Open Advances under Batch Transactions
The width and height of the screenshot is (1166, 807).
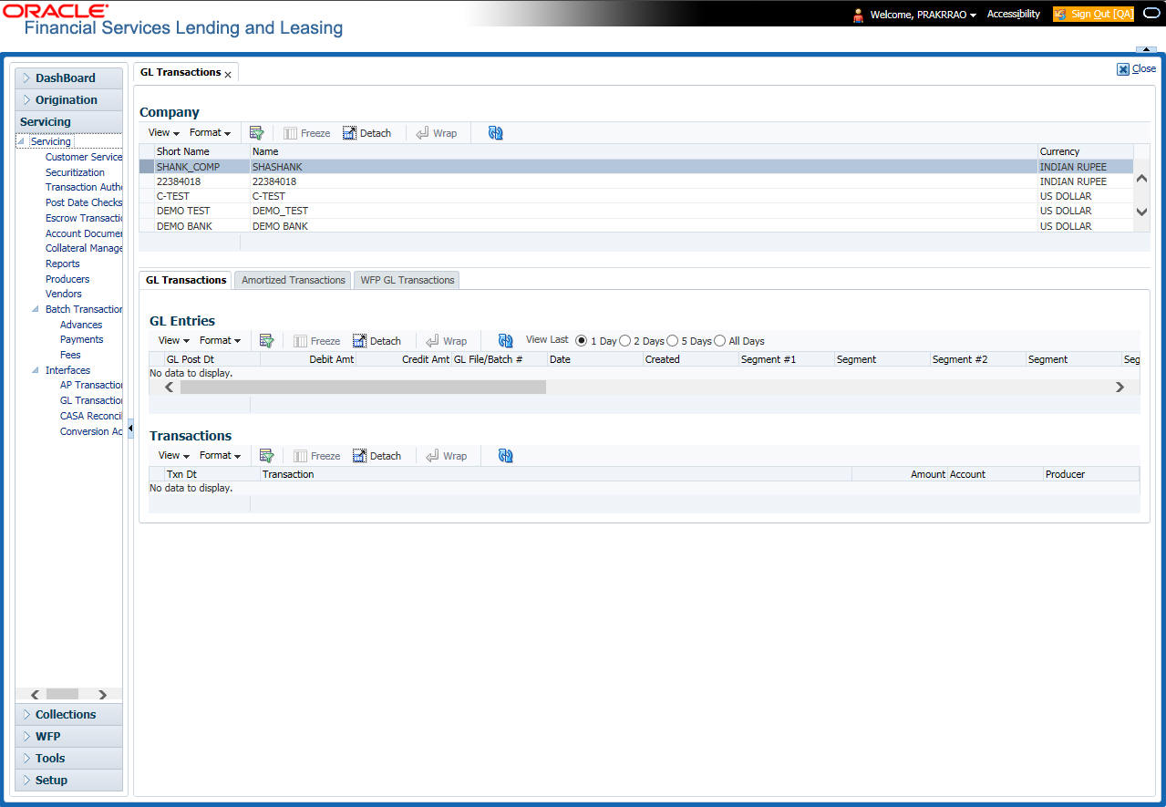[81, 325]
